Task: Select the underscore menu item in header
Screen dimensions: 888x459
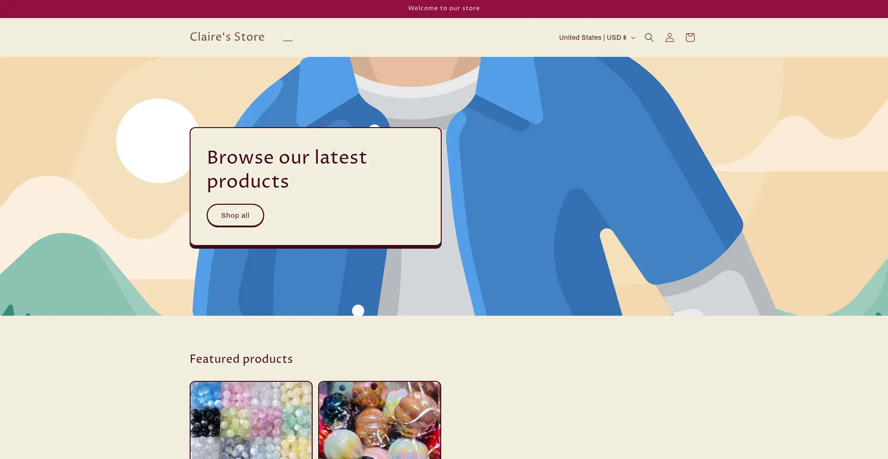Action: coord(288,38)
